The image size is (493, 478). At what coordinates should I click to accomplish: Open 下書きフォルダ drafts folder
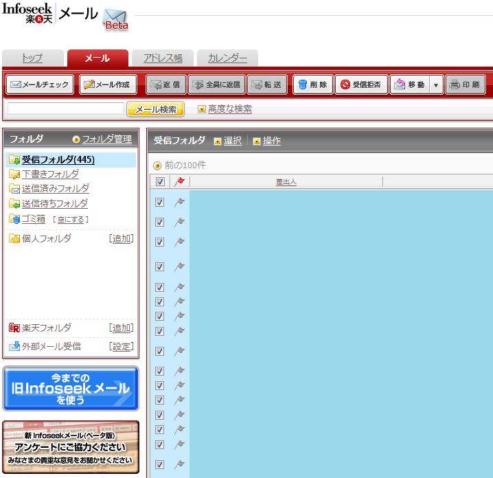click(50, 174)
